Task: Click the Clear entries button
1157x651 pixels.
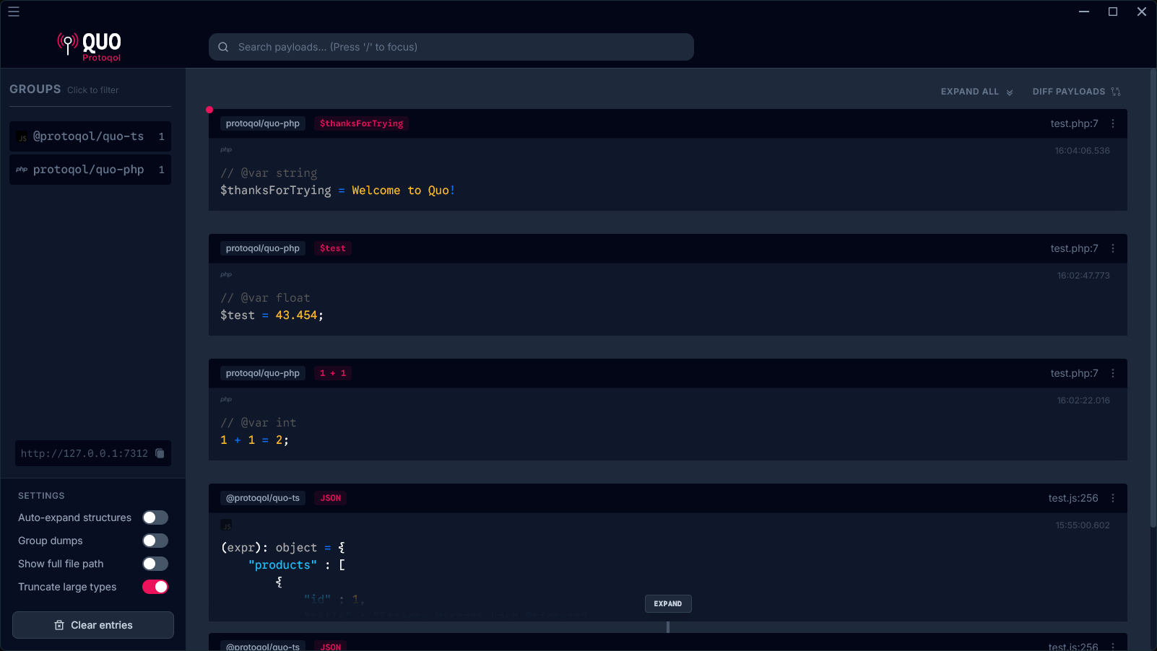Action: click(x=93, y=625)
